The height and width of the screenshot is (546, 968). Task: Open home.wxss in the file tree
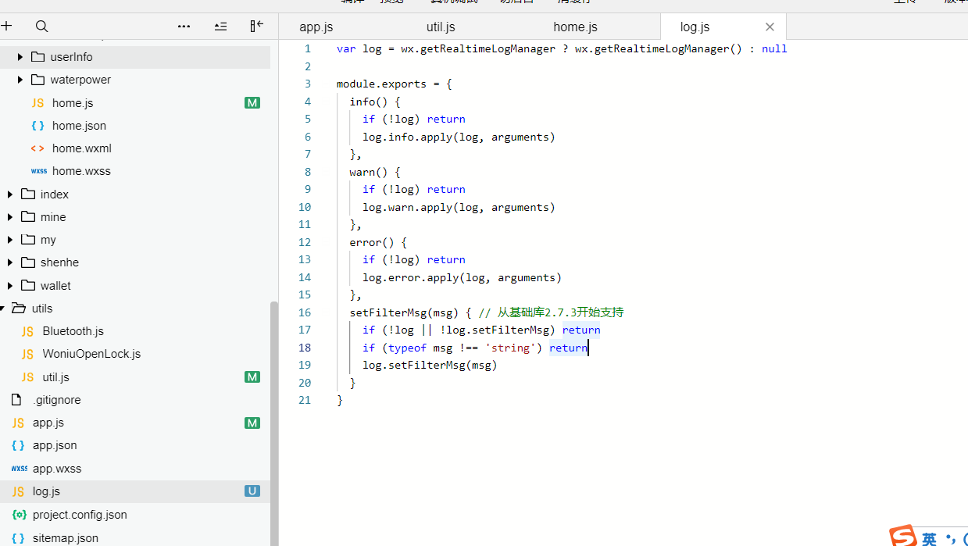pyautogui.click(x=81, y=171)
